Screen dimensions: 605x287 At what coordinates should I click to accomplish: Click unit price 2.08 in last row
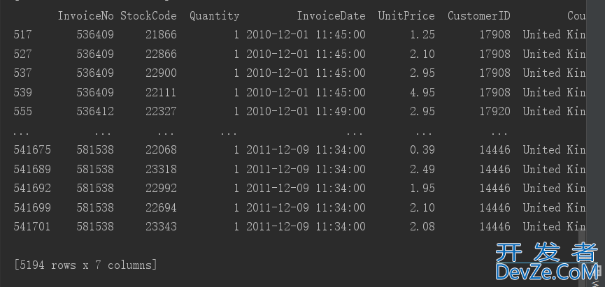tap(422, 226)
